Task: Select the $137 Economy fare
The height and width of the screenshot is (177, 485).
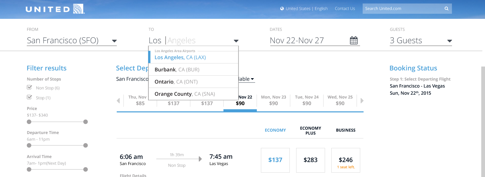Action: tap(275, 160)
